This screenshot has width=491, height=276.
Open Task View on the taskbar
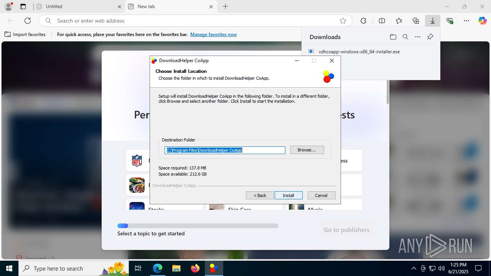[138, 268]
